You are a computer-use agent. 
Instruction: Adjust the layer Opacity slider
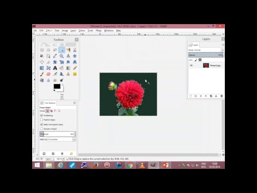(206, 55)
